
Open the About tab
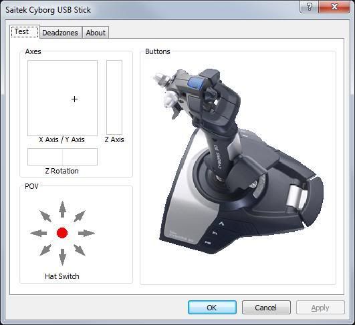[x=96, y=33]
